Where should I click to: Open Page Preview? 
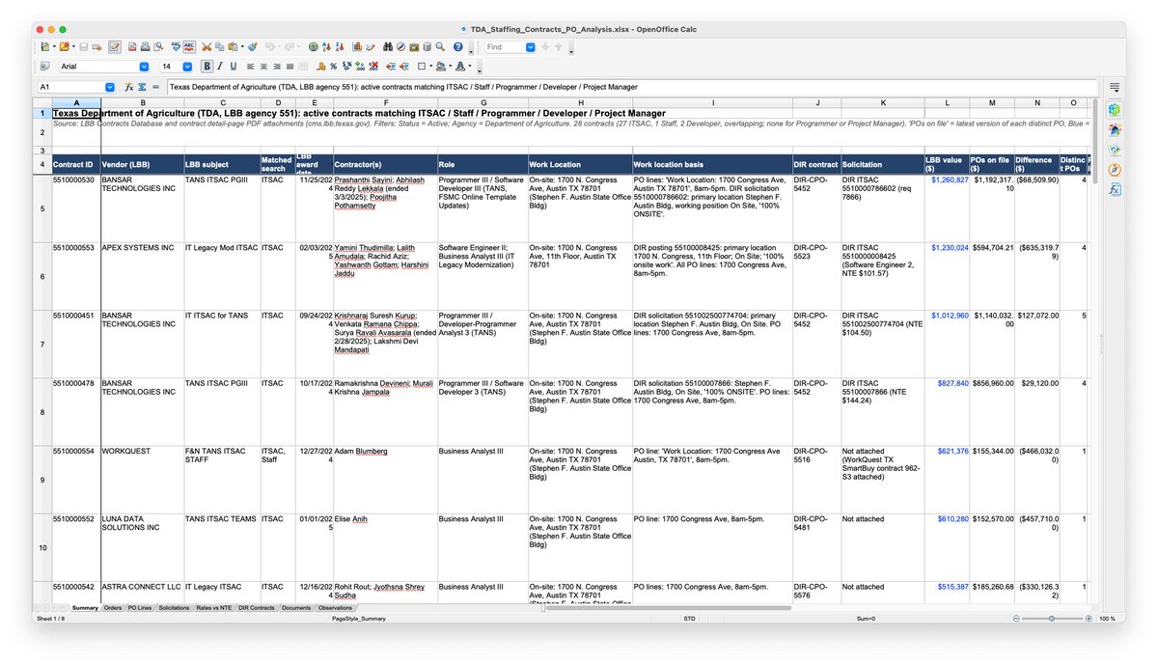click(x=157, y=46)
